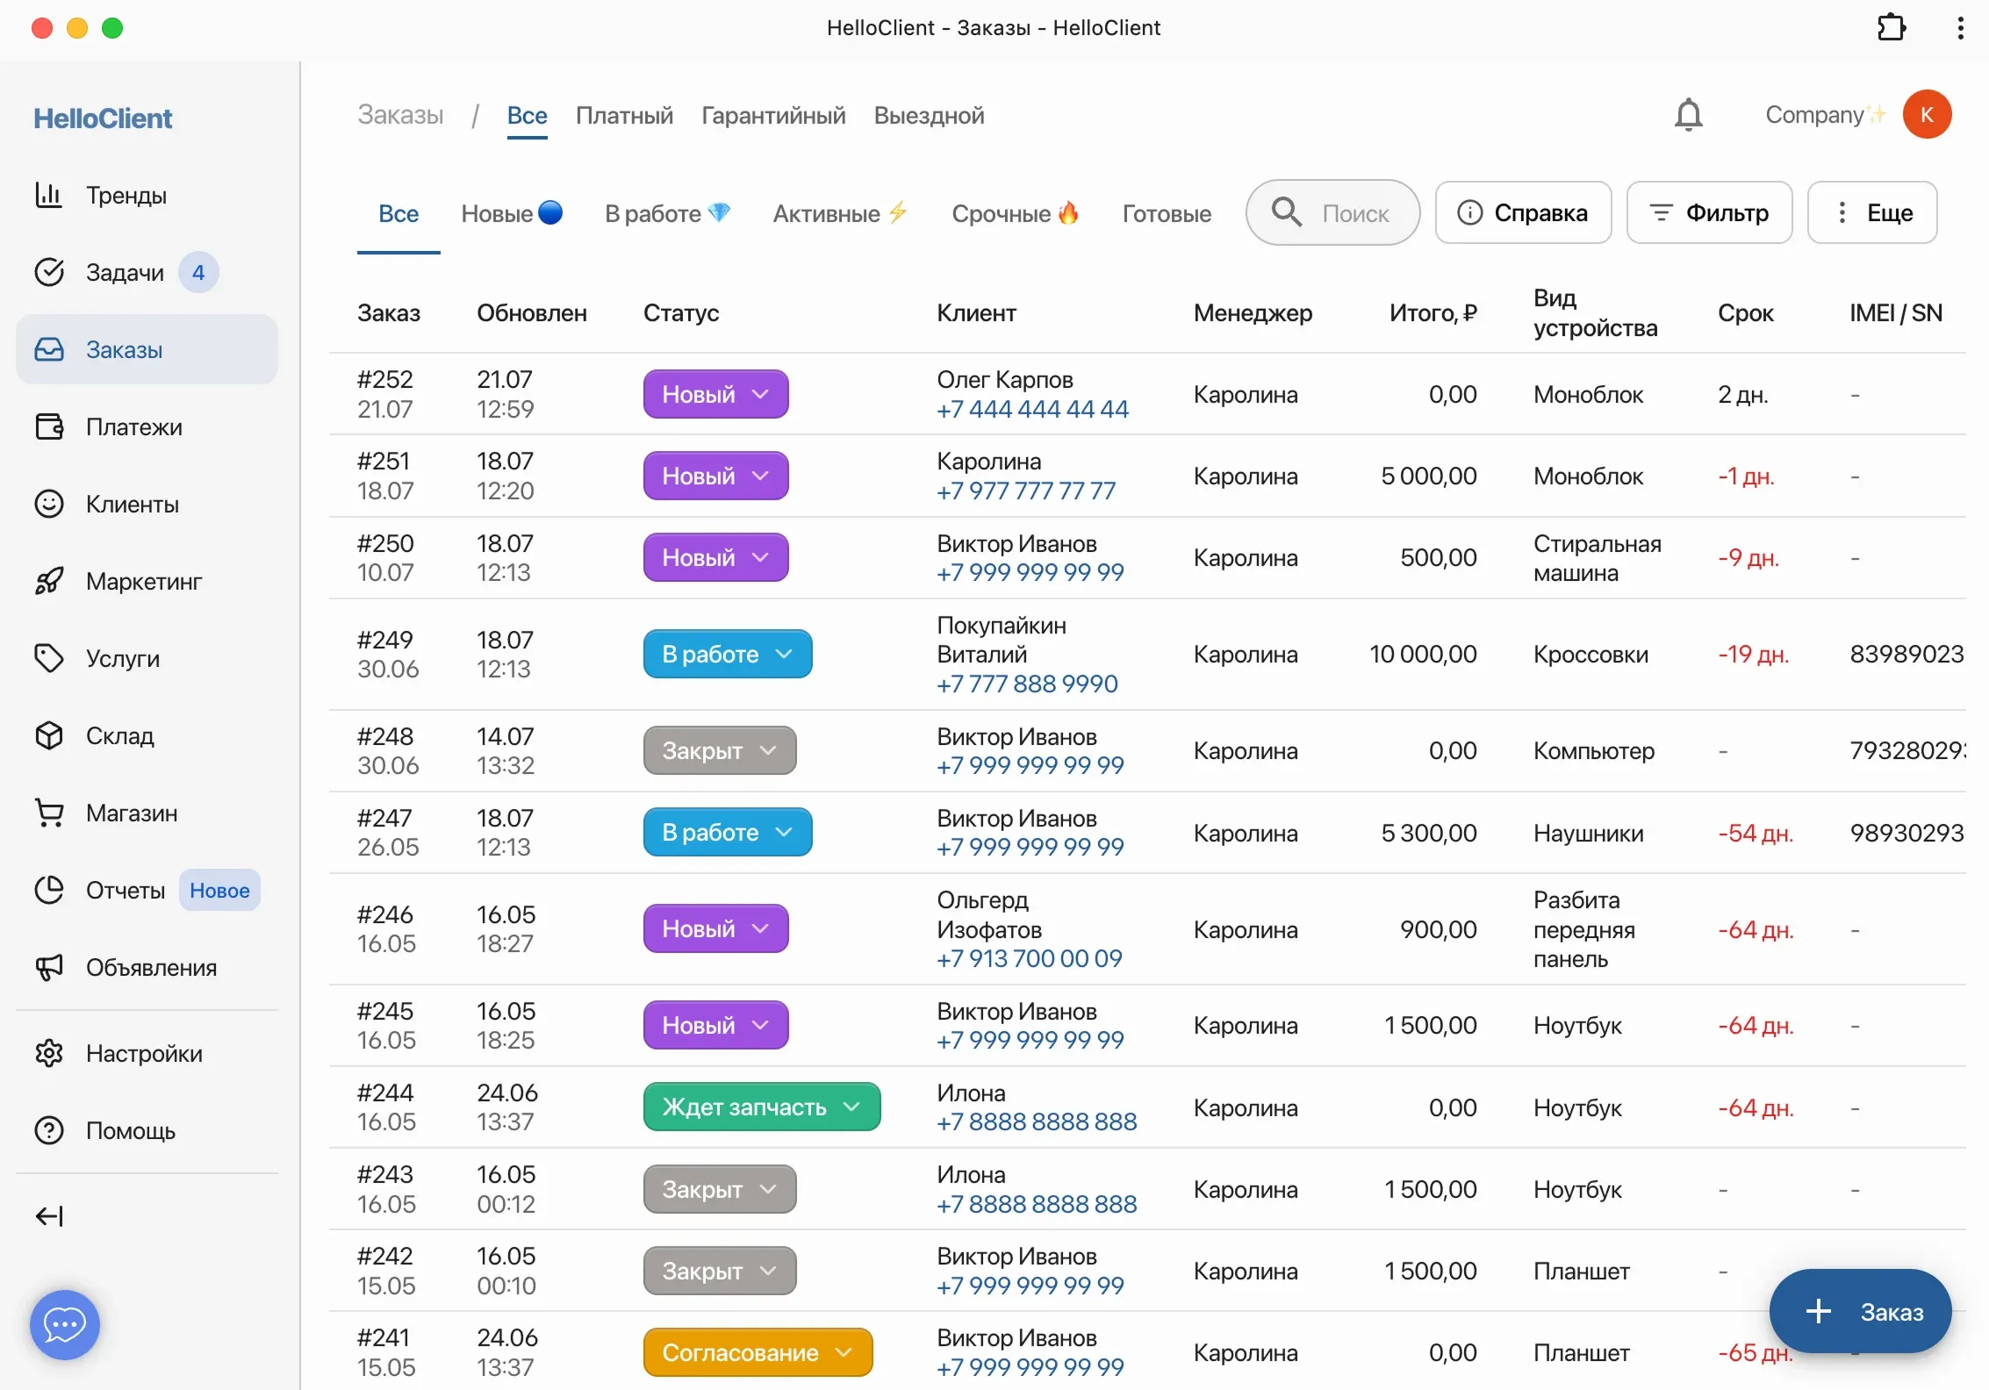The image size is (1989, 1390).
Task: Open the support chat bubble
Action: (x=63, y=1325)
